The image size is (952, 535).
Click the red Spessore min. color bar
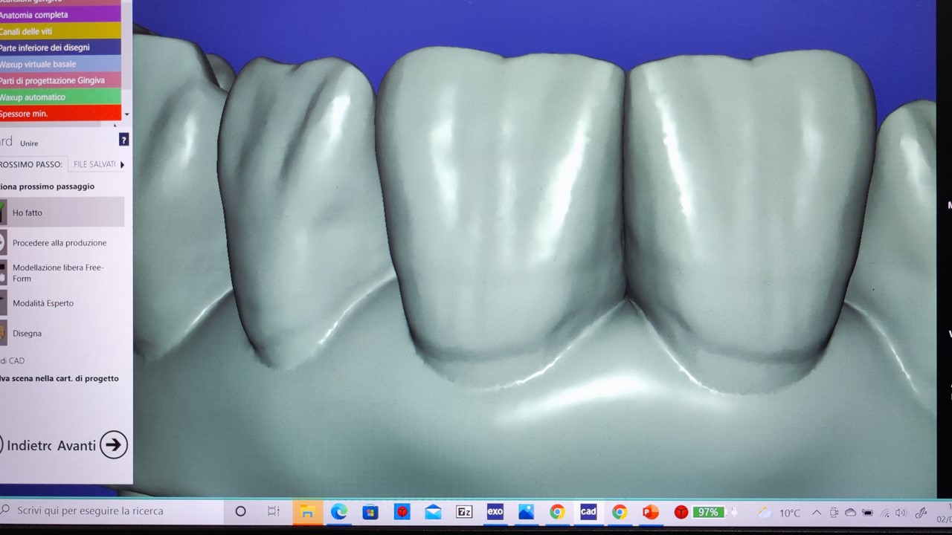59,114
